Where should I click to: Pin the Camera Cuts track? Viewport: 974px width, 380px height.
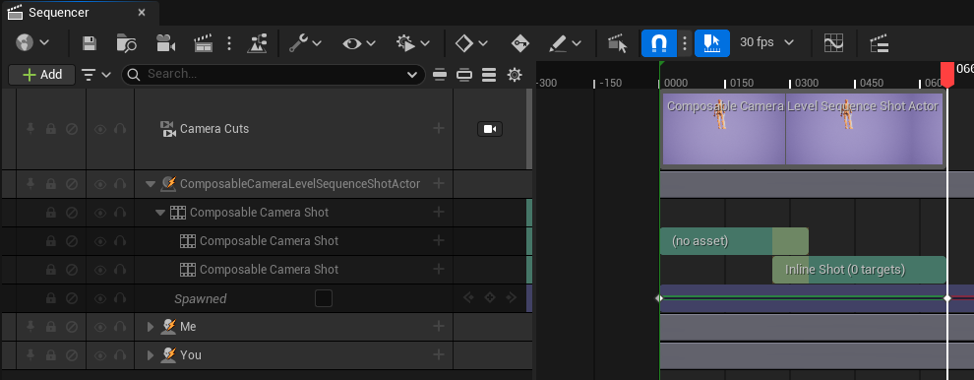pyautogui.click(x=30, y=129)
